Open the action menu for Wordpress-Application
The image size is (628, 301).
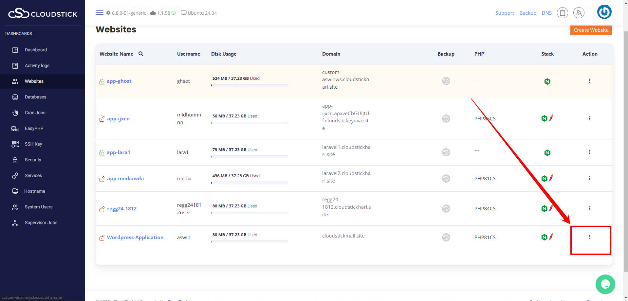tap(590, 237)
